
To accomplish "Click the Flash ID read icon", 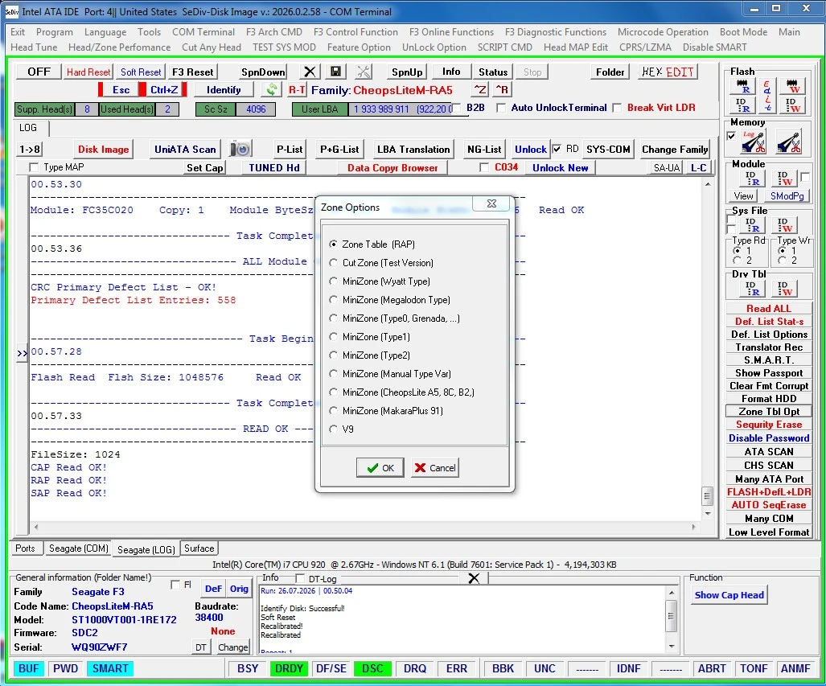I will tap(743, 105).
